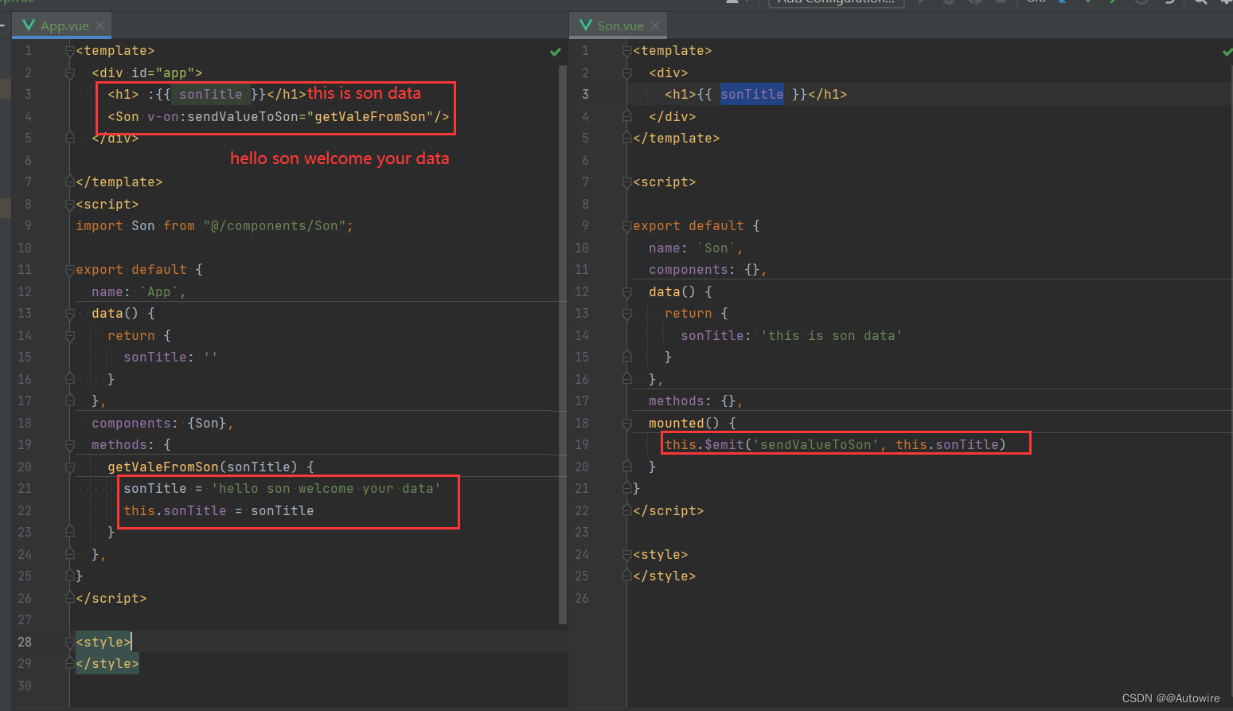
Task: Click the </template> fold end marker in App.vue
Action: point(69,182)
